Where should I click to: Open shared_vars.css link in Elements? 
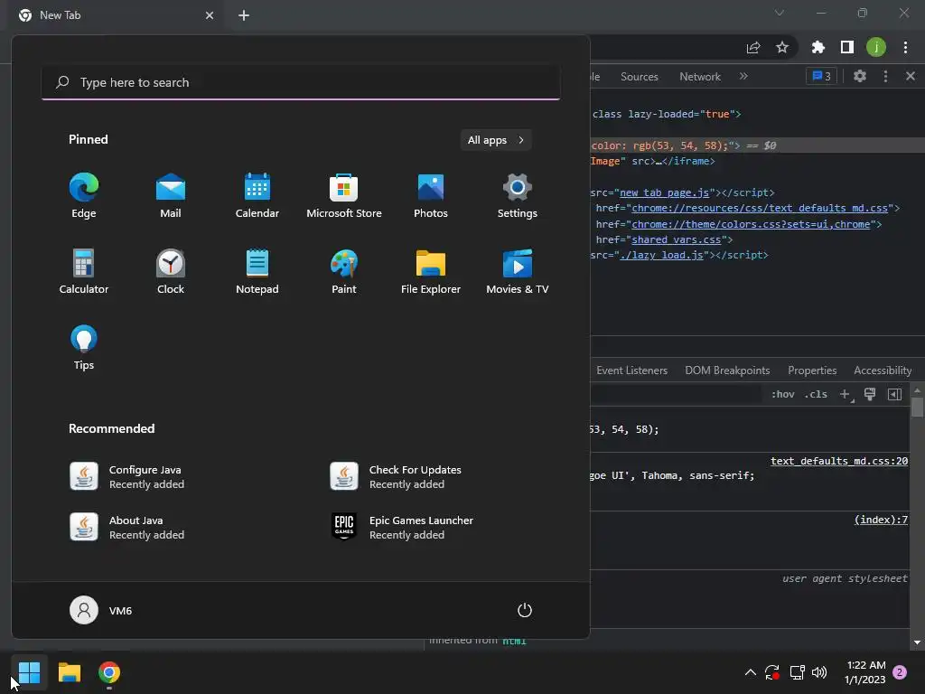(676, 239)
